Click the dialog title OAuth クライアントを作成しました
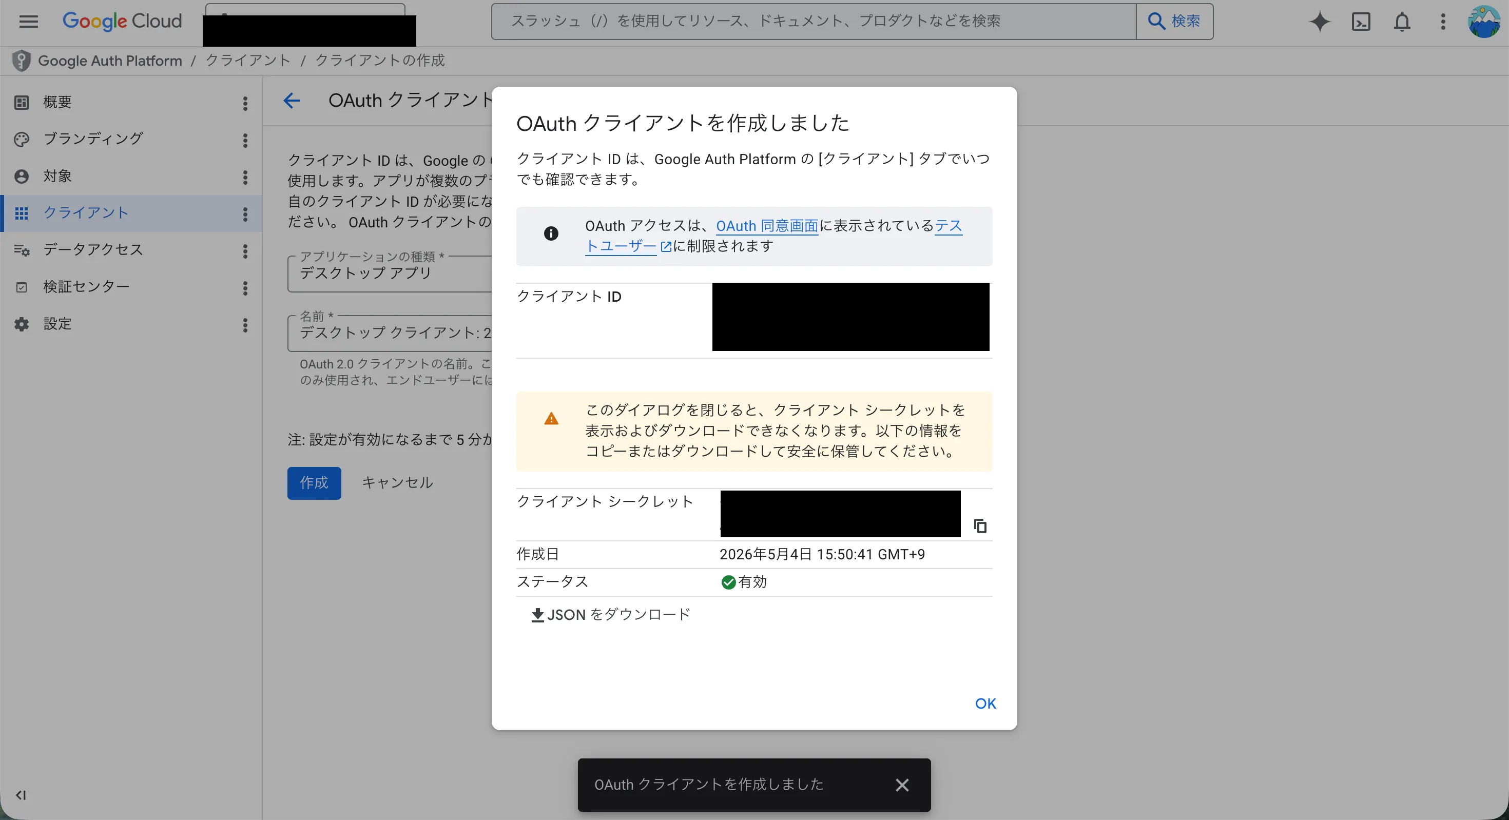1509x820 pixels. 683,124
